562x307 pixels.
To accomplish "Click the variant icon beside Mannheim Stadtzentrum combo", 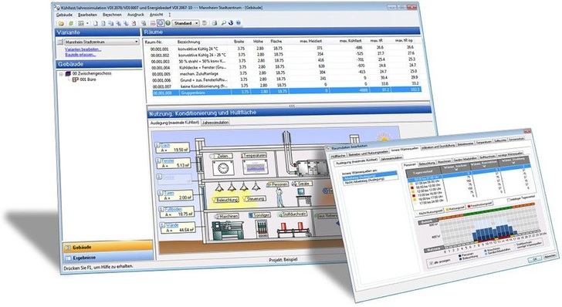I will [60, 42].
